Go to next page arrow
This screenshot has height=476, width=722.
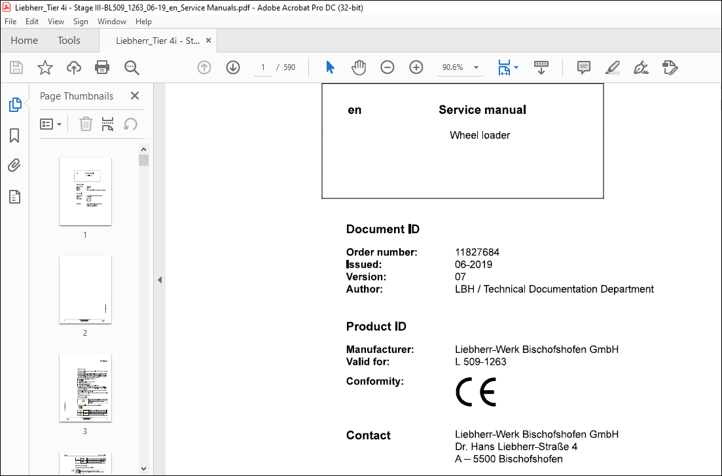pyautogui.click(x=233, y=67)
